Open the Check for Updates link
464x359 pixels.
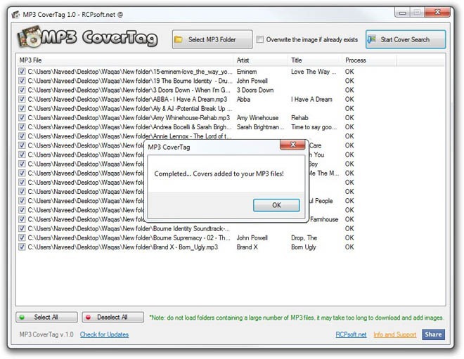[104, 334]
